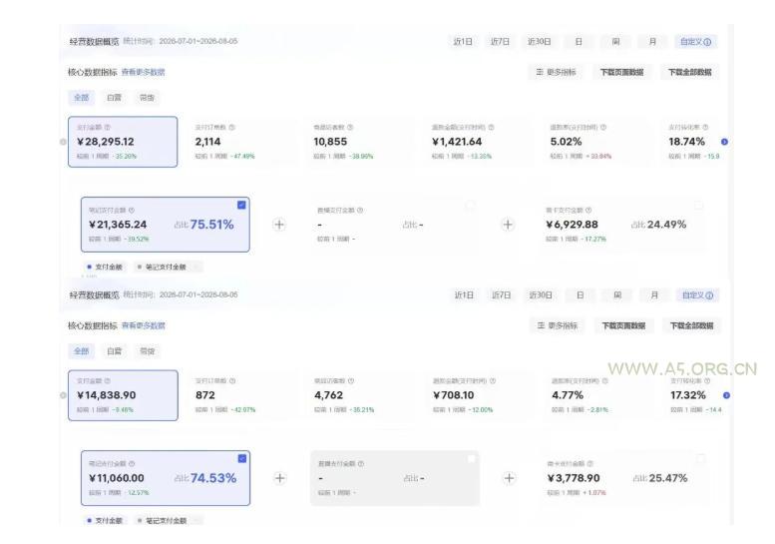Open help icon on the ¥21,365.24 笔记支付金额 card
Viewport: 775px width, 544px height.
point(132,211)
